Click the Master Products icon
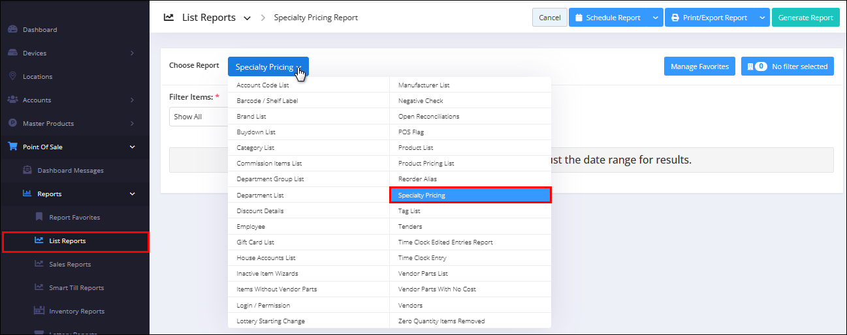This screenshot has height=335, width=847. (12, 123)
